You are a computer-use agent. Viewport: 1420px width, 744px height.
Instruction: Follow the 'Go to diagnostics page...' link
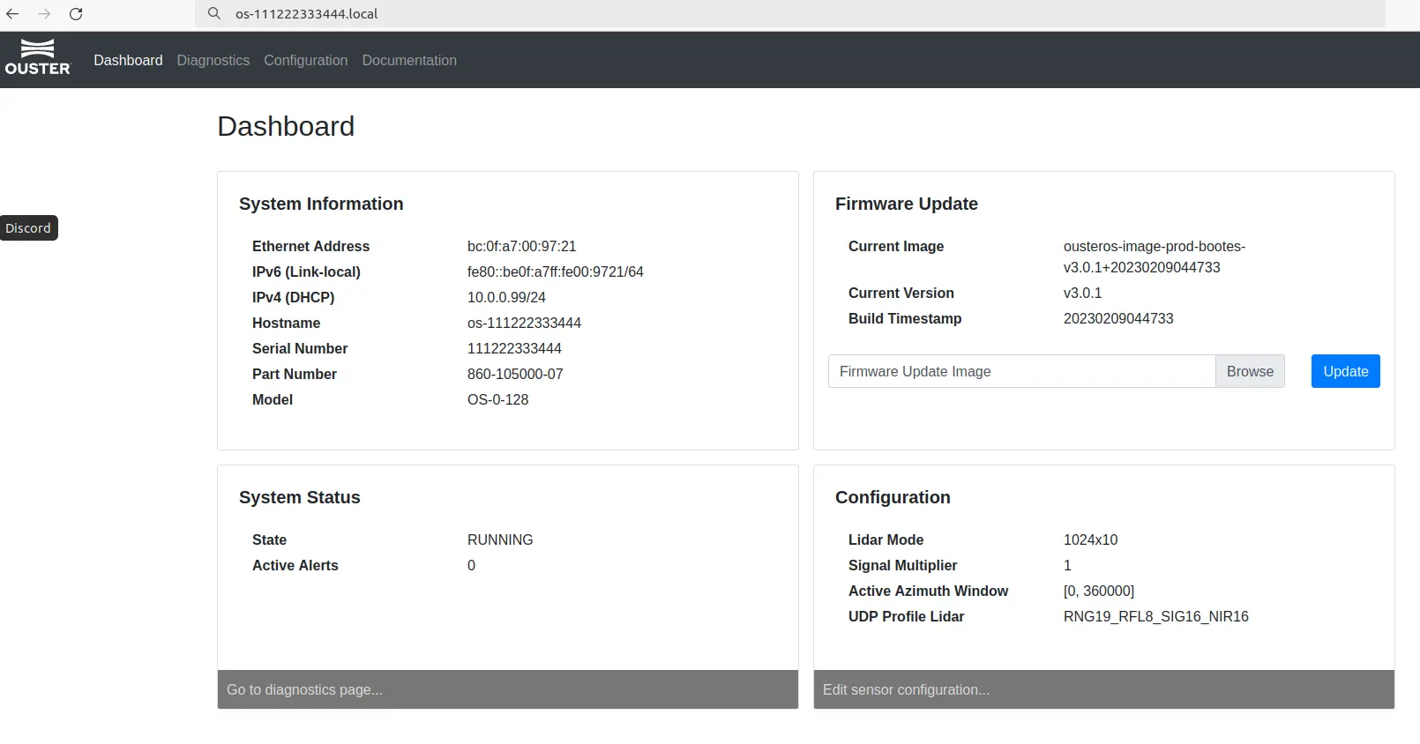pos(304,689)
